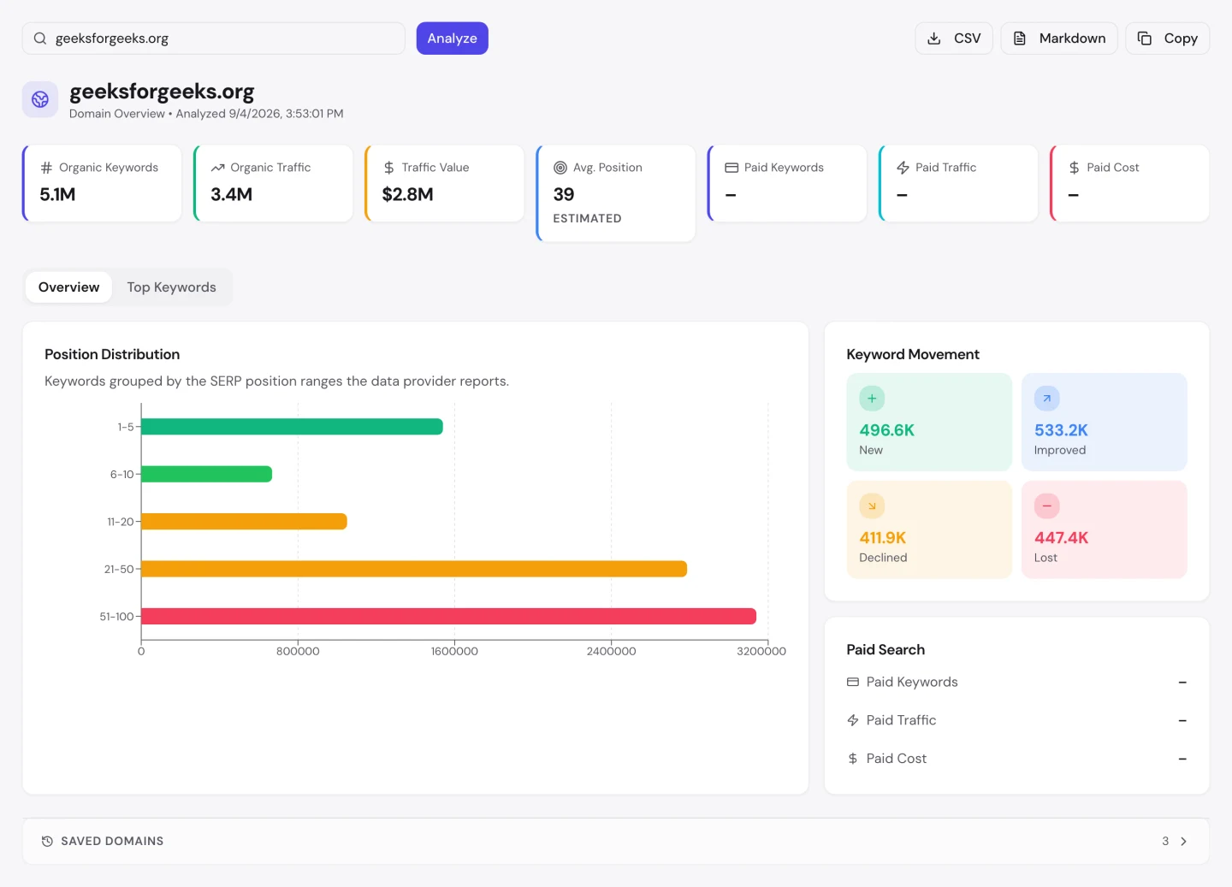Click the down-arrow icon in Declined tile
1232x887 pixels.
[872, 506]
